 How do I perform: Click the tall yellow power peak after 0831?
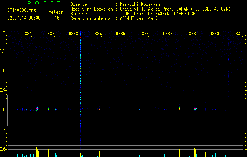pos(37,152)
